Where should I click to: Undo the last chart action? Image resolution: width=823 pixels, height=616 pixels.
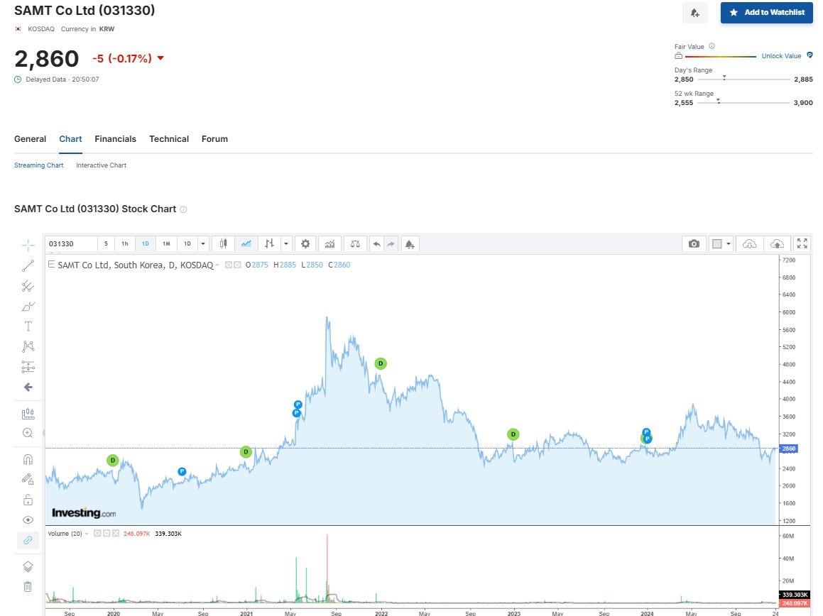[x=377, y=243]
